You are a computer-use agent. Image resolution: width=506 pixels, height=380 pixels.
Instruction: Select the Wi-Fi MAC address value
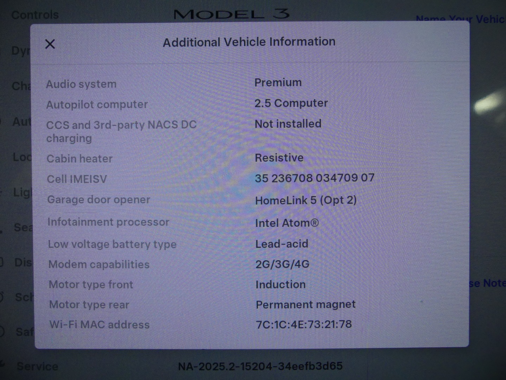[304, 324]
